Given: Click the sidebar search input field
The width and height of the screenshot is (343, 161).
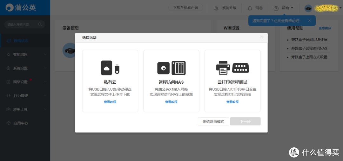Looking at the screenshot, I should point(21,24).
